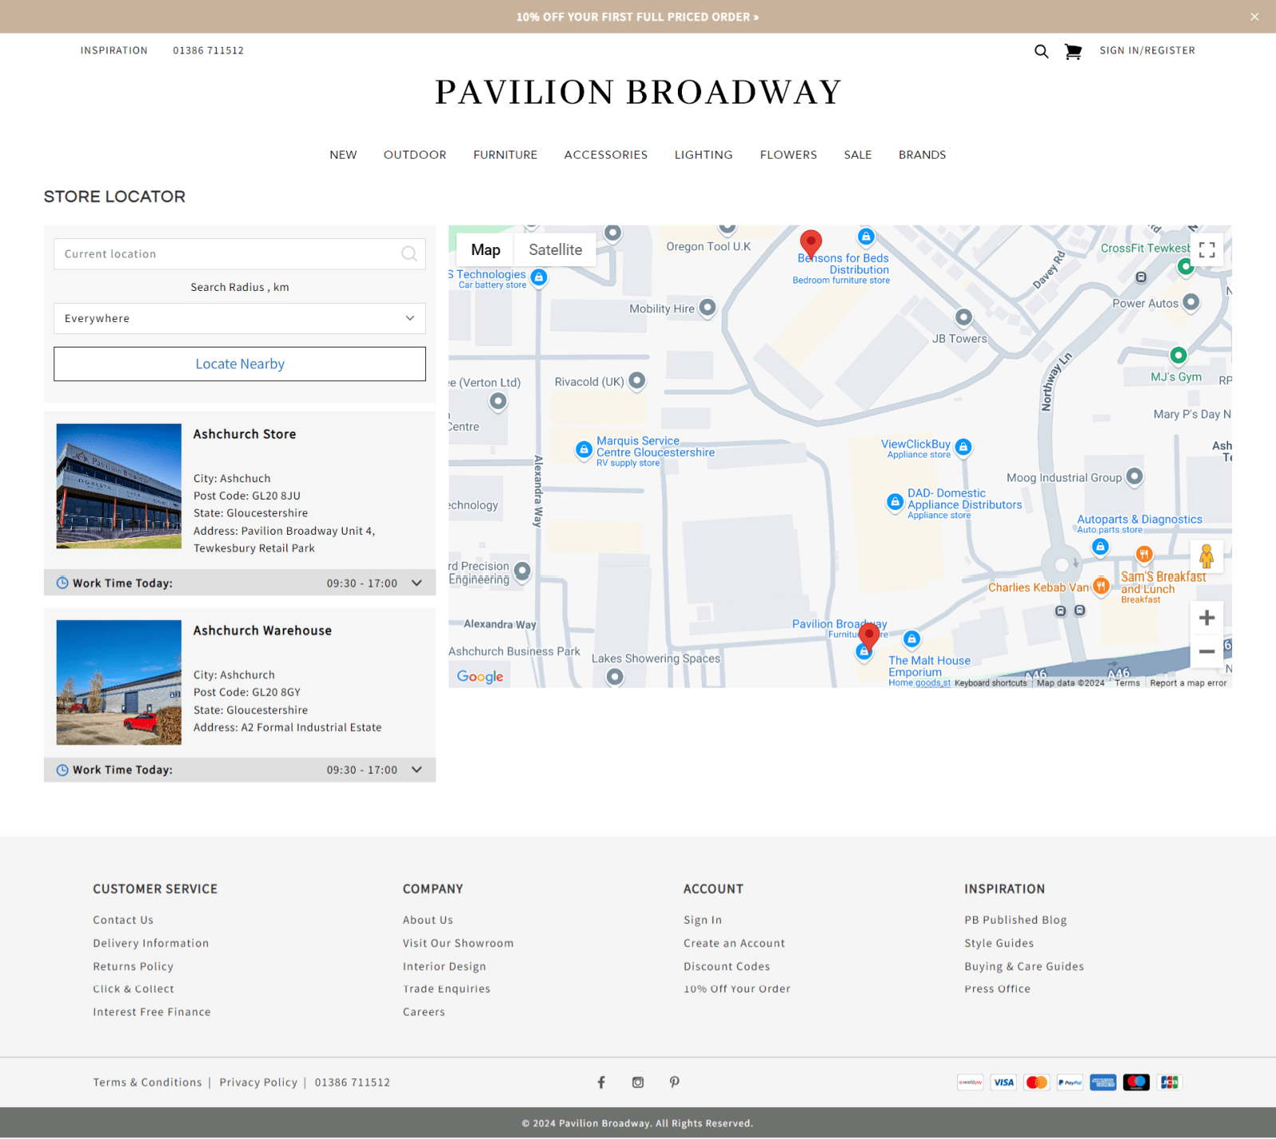
Task: Expand Ashchurch Warehouse work time details
Action: [416, 769]
